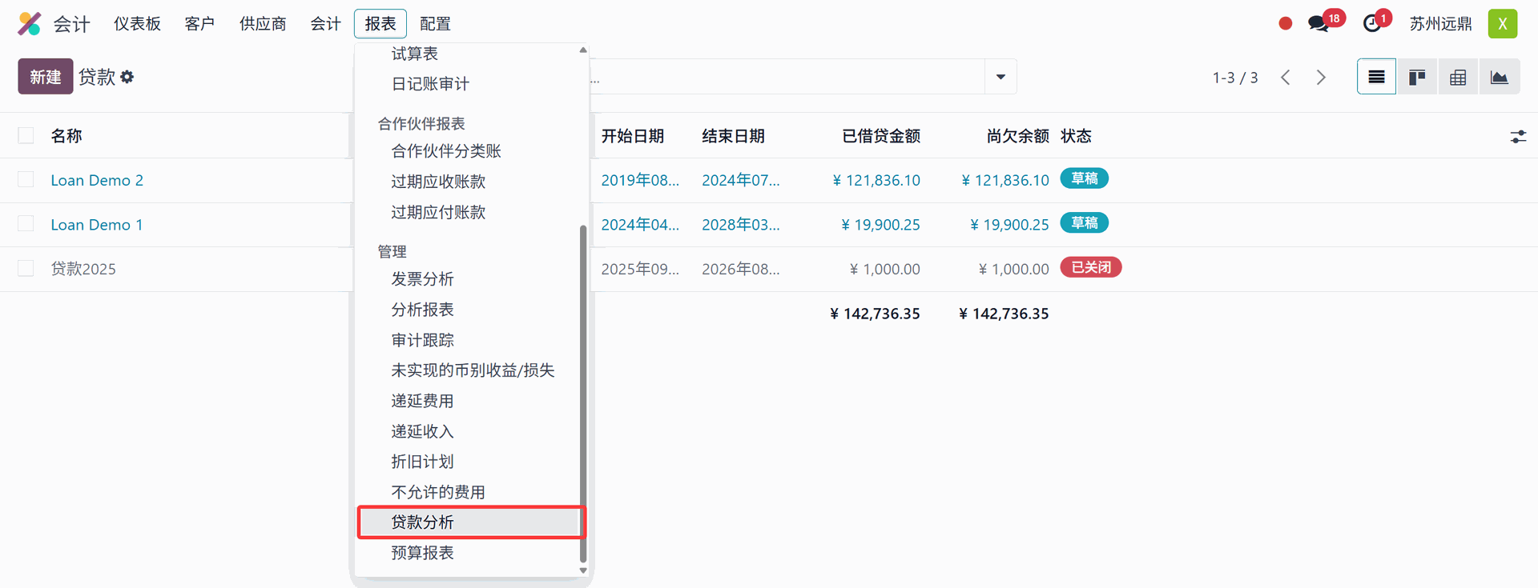
Task: Open the graph chart view
Action: (x=1499, y=77)
